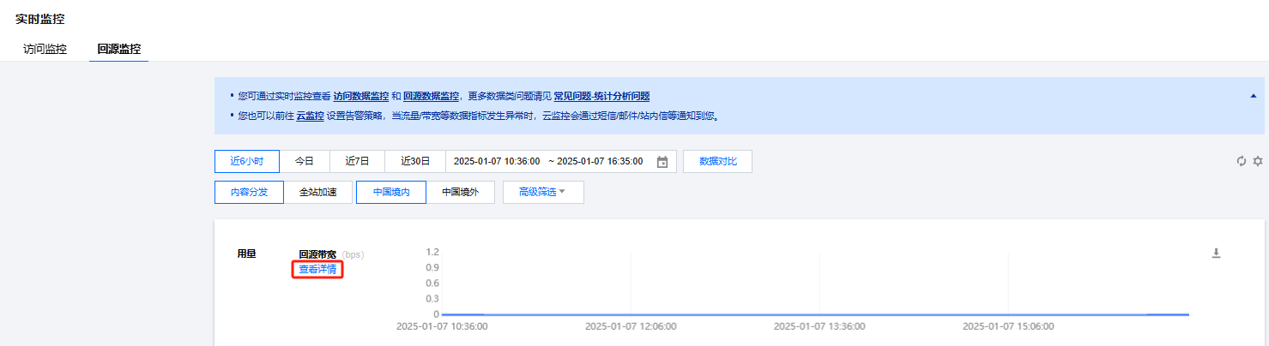Open the settings gear icon
This screenshot has width=1269, height=346.
tap(1258, 161)
